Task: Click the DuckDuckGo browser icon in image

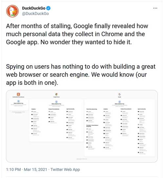Action: (x=18, y=94)
